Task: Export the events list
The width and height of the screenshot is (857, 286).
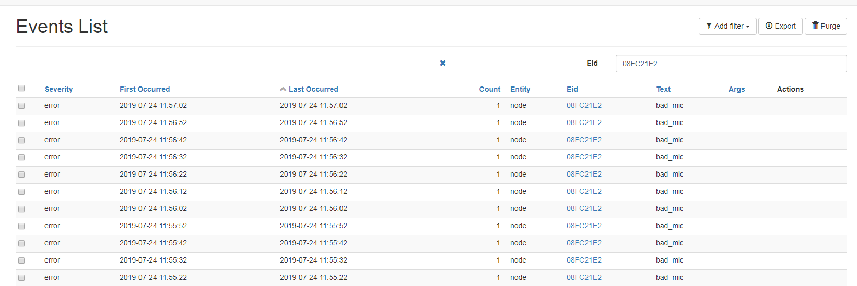Action: [x=780, y=26]
